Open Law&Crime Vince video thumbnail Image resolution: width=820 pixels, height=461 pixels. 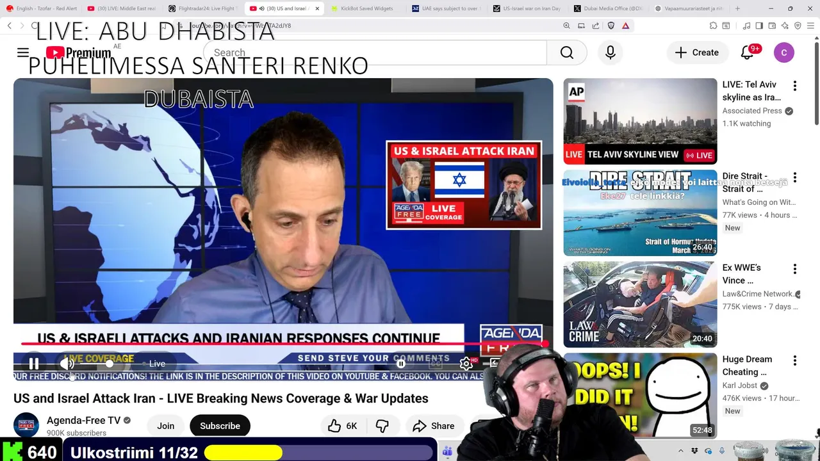point(640,304)
